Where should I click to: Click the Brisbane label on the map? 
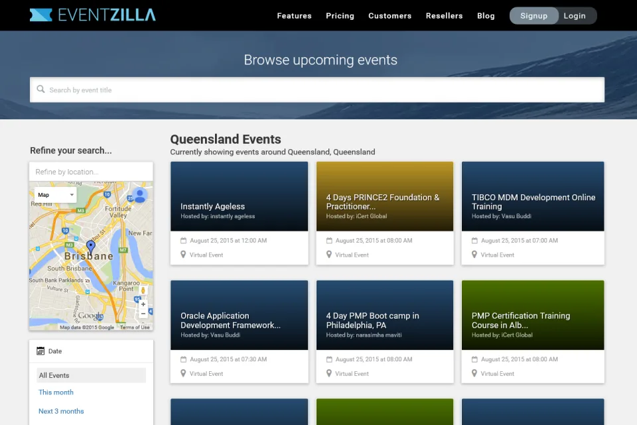[89, 256]
